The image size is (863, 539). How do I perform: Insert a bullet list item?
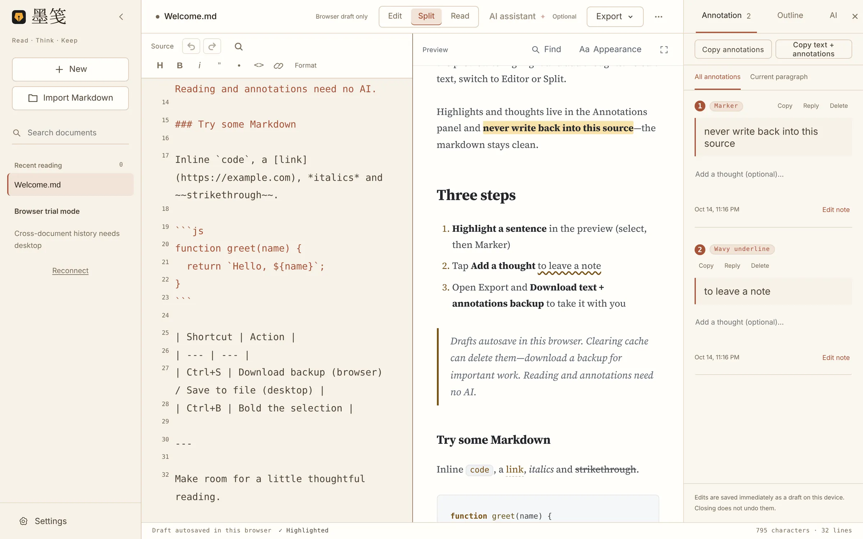pos(239,65)
